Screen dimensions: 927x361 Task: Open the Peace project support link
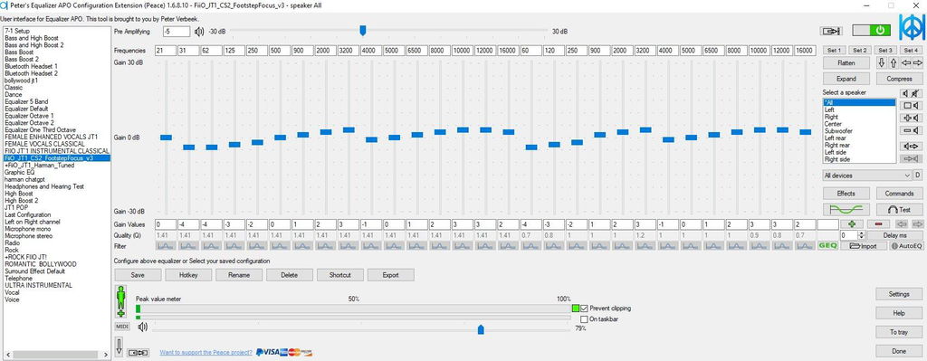[x=205, y=353]
